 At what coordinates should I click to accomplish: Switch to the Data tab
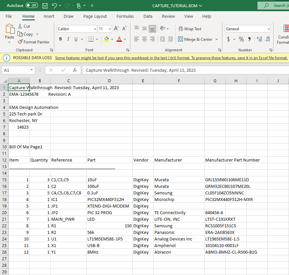[148, 16]
